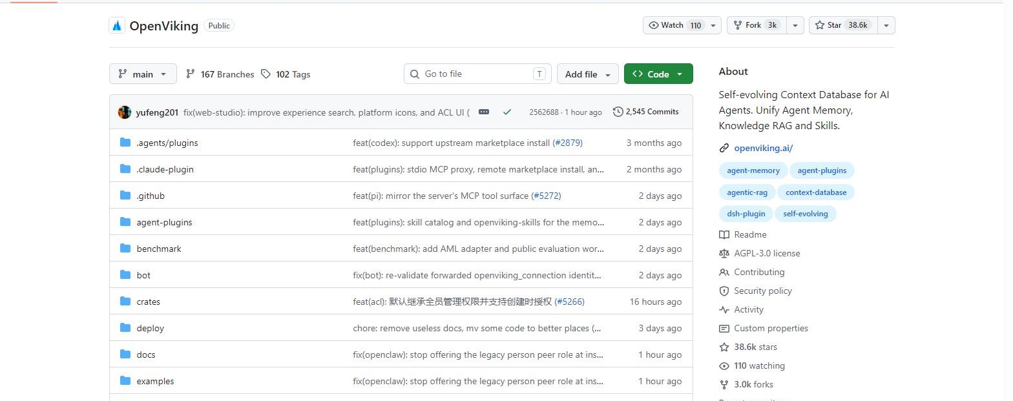Expand the Fork options dropdown arrow
The height and width of the screenshot is (401, 1013).
click(795, 25)
